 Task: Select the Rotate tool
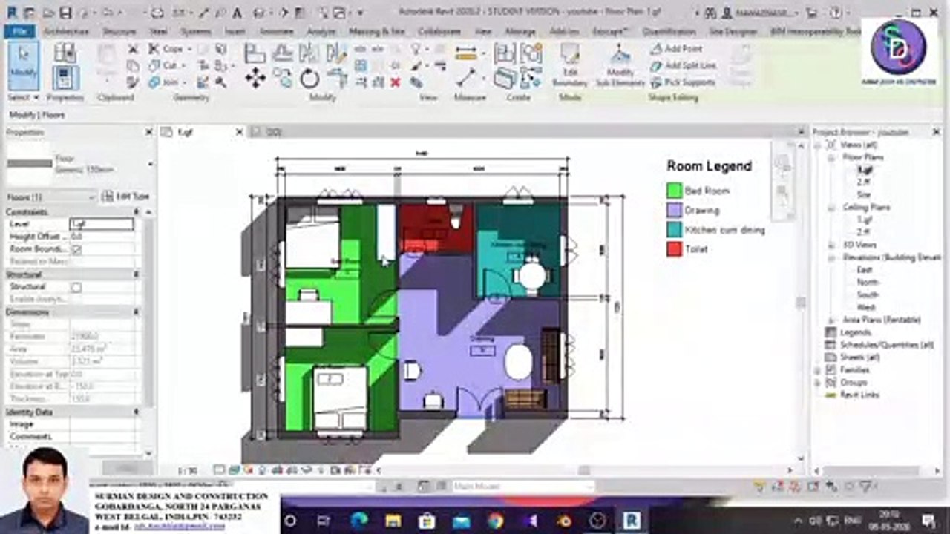309,78
